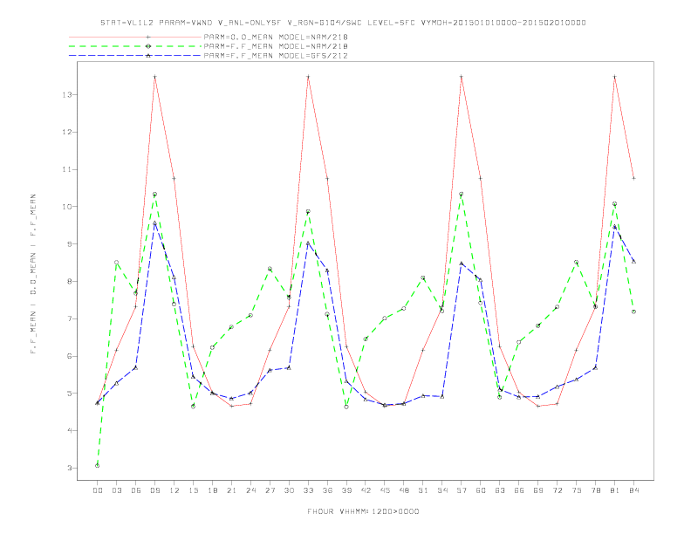Click x-axis tick label 03

116,490
